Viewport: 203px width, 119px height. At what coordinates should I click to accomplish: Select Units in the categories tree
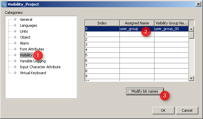pos(24,31)
